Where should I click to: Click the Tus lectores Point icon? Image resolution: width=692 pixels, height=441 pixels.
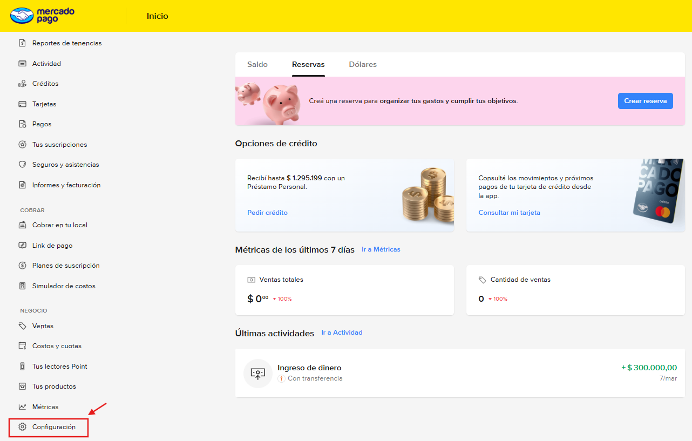pyautogui.click(x=22, y=367)
